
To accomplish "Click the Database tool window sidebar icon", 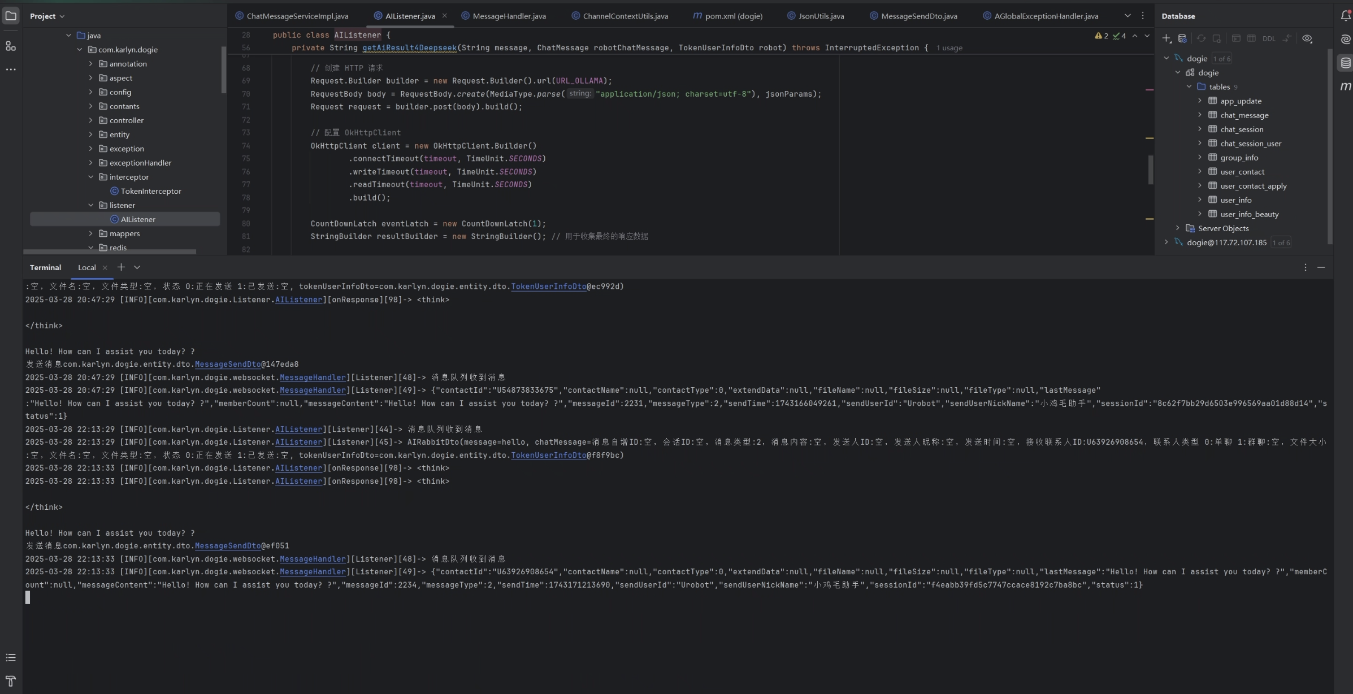I will click(1346, 63).
